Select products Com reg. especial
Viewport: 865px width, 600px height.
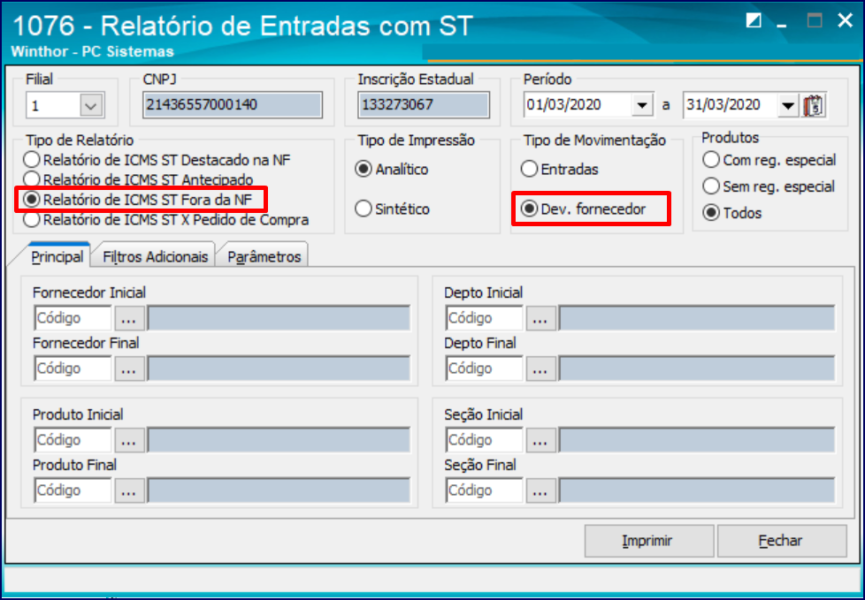click(769, 160)
